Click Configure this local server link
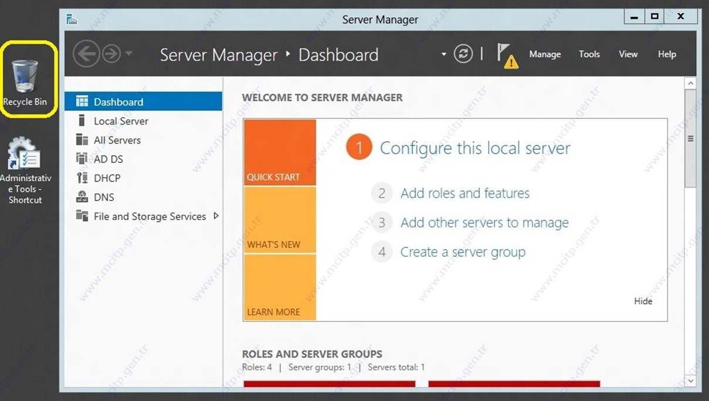The image size is (709, 401). 475,148
